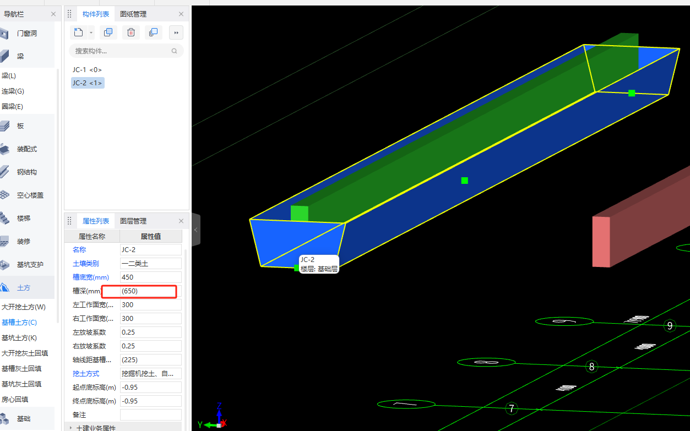Open the 门窗洞 category in navigation bar
The image size is (690, 431).
click(x=27, y=33)
